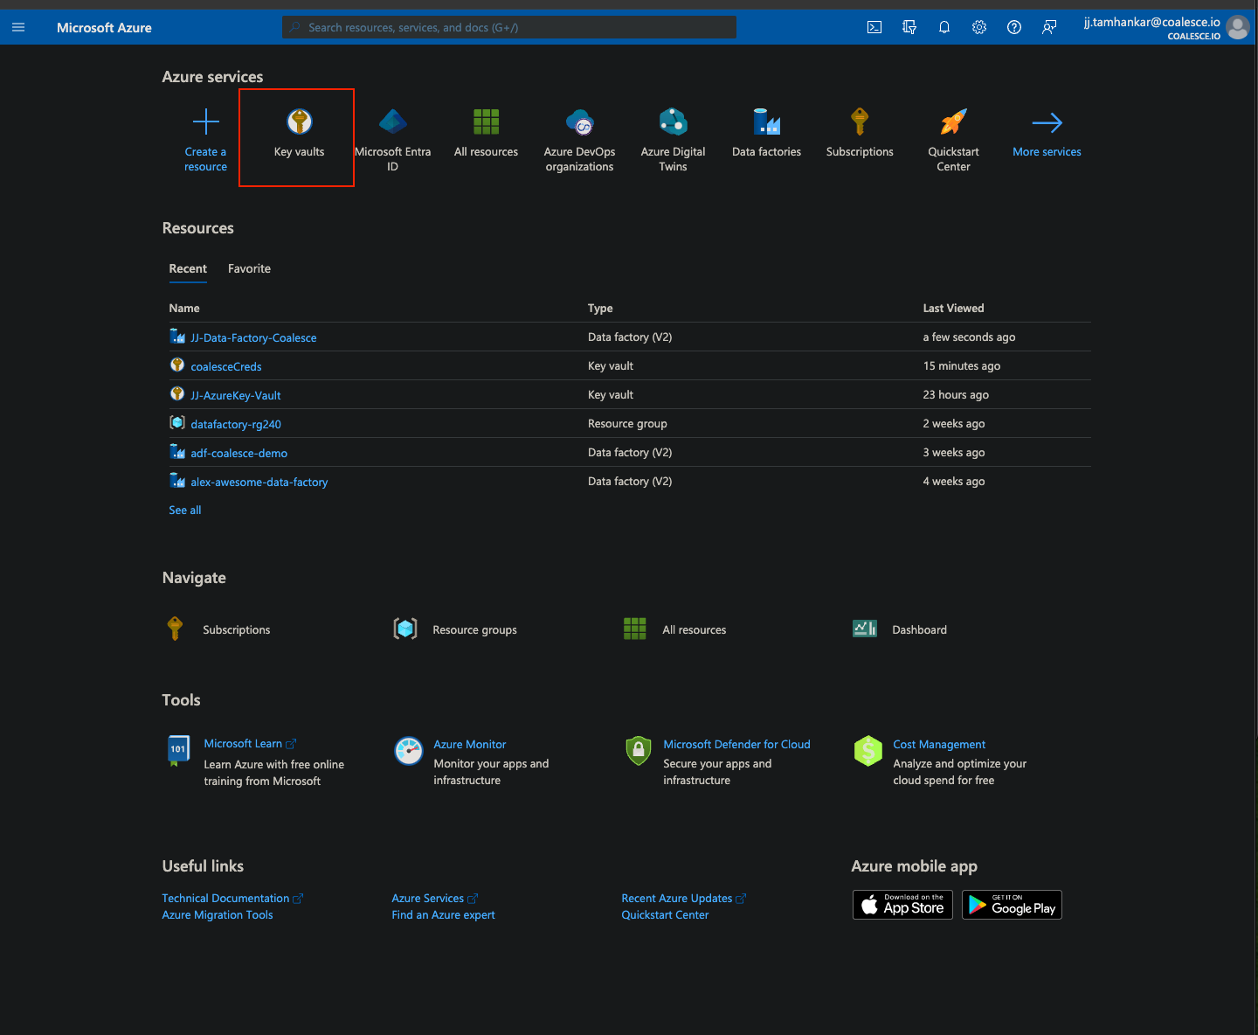Screen dimensions: 1258x1035
Task: Open the datafactory-rg240 resource group
Action: (236, 424)
